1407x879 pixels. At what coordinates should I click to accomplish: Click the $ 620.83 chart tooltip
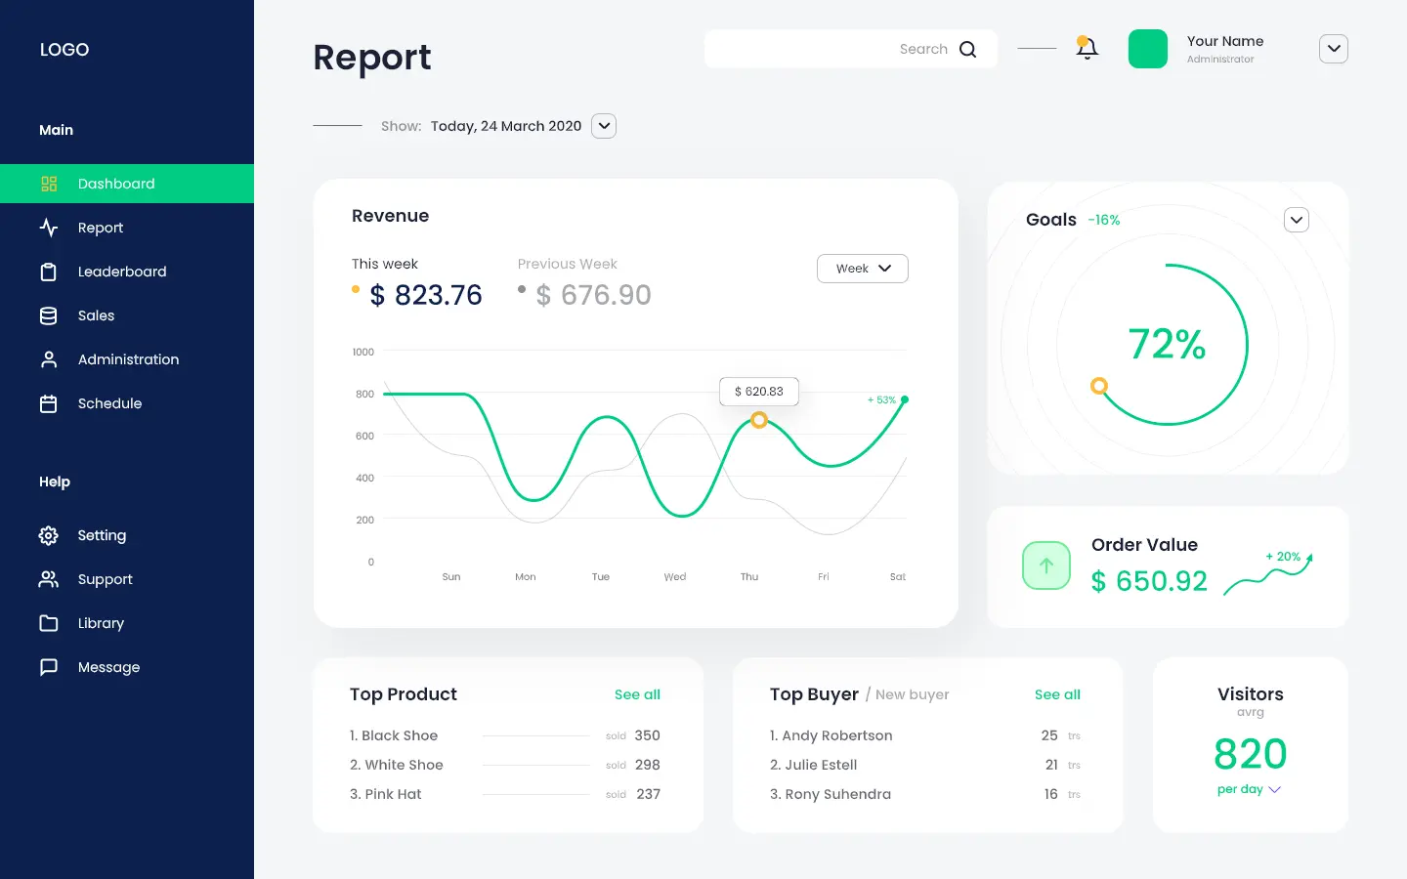tap(759, 392)
